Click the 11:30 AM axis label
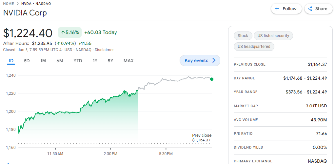Viewport: 335px width, 164px height. click(x=55, y=154)
